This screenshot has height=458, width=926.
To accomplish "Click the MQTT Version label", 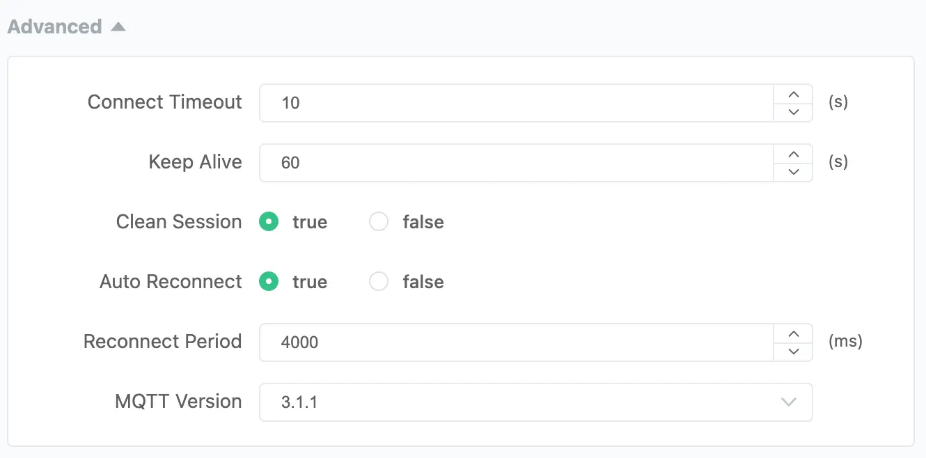I will tap(178, 402).
